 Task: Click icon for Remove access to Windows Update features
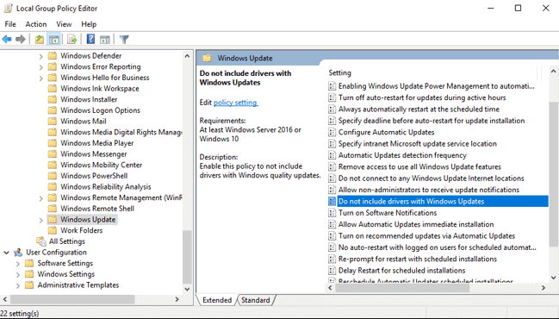332,167
